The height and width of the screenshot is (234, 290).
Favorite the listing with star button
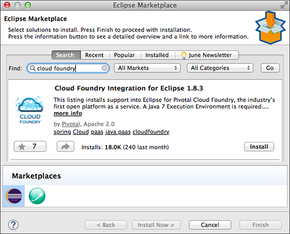pyautogui.click(x=30, y=147)
